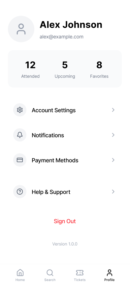
Task: Select the Tickets tab label
Action: point(80,280)
